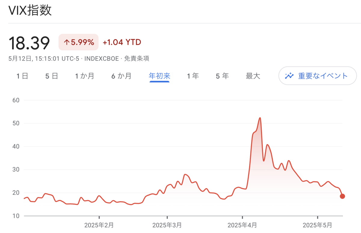
Task: Choose the 1年 range tab
Action: point(193,76)
